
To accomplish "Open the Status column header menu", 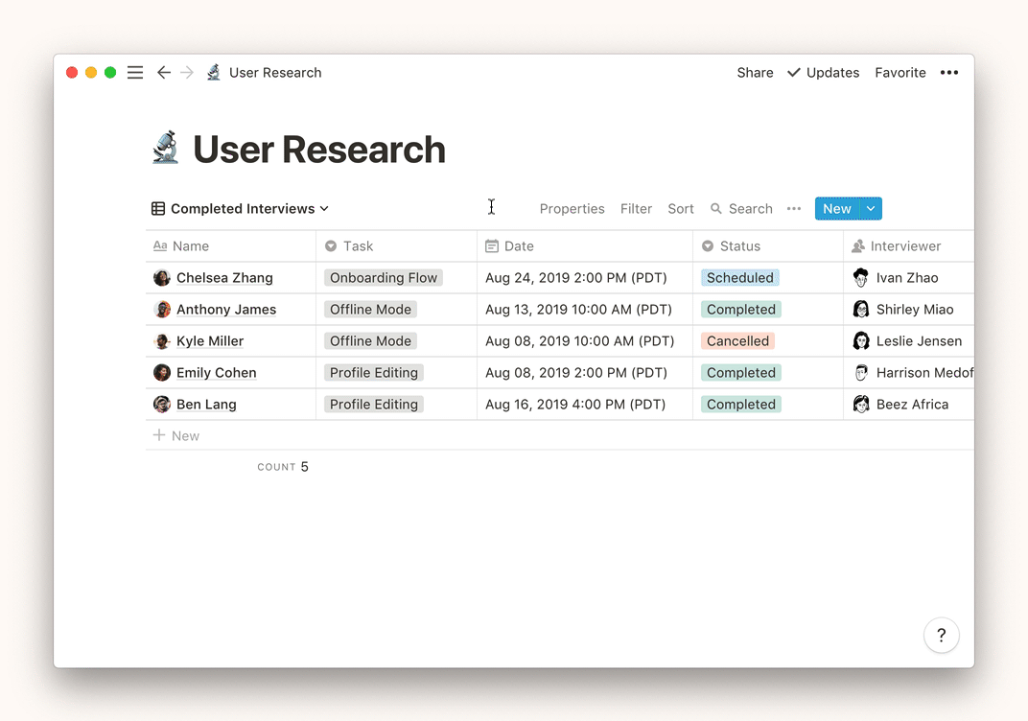I will pyautogui.click(x=739, y=246).
